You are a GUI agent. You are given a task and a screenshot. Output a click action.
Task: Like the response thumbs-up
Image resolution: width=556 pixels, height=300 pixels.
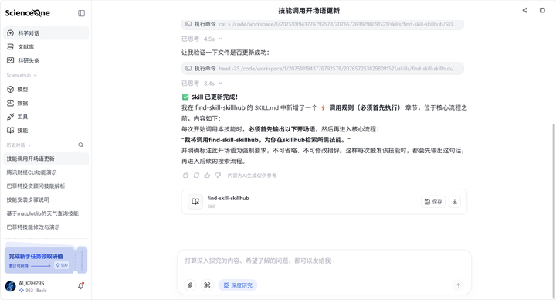(207, 176)
